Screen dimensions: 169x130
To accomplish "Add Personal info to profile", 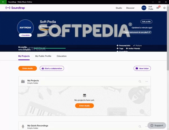I will 123,46.
